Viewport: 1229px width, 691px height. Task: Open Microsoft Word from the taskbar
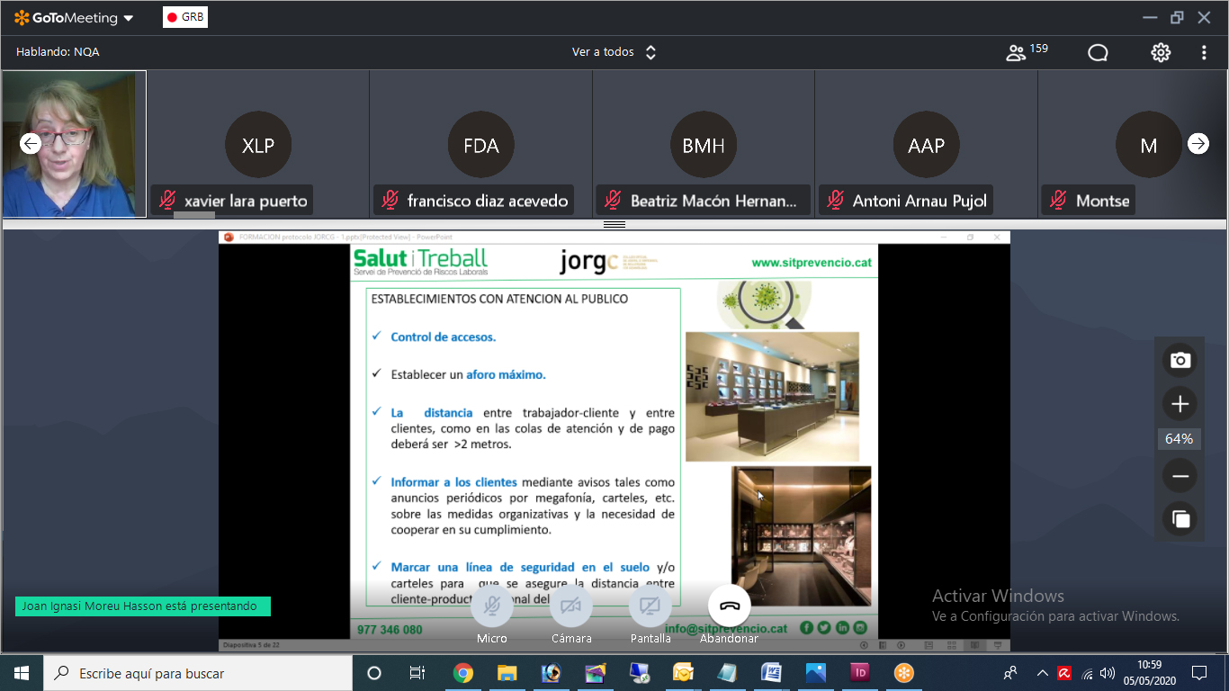tap(771, 673)
